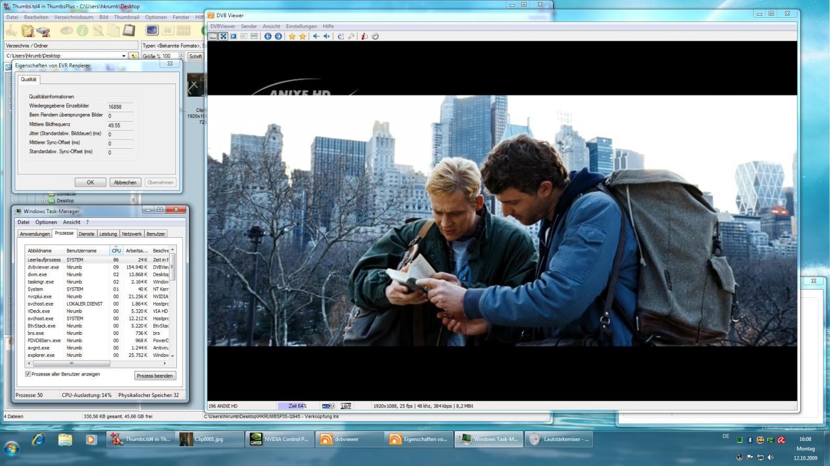Open the Optionen menu in Task-Manager
The image size is (830, 466).
46,222
